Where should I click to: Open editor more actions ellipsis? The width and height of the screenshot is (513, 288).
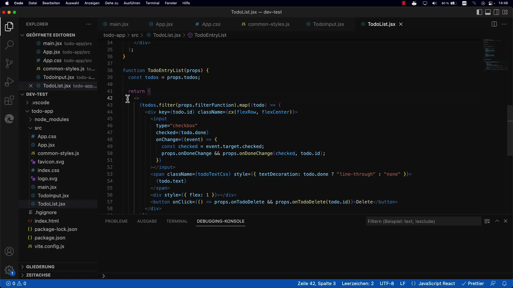(x=504, y=24)
